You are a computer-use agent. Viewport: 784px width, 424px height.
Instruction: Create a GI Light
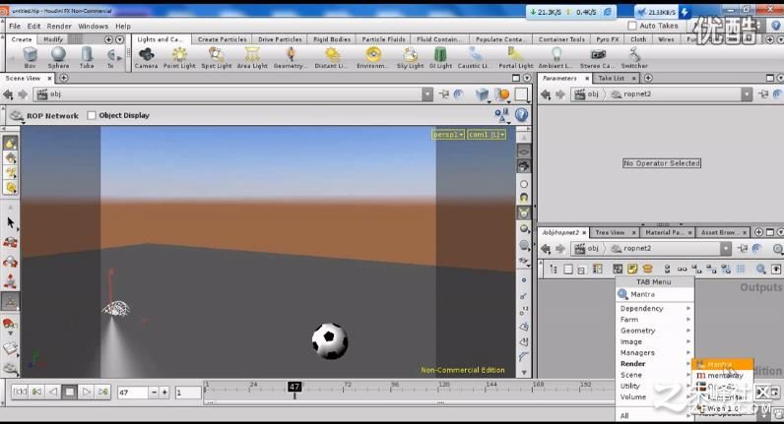440,57
